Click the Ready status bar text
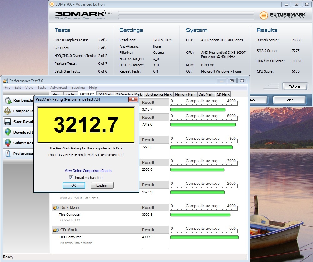The width and height of the screenshot is (313, 262). [8, 257]
